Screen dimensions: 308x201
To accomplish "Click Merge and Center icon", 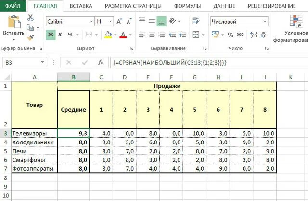I will click(x=196, y=35).
